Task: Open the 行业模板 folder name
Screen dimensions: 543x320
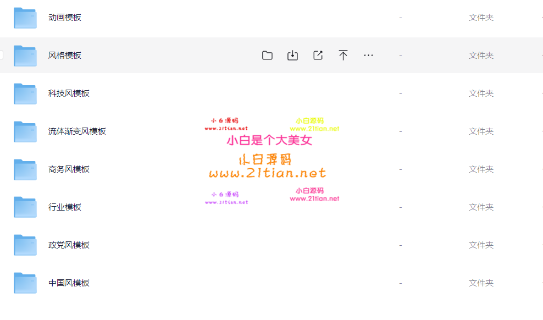Action: click(65, 207)
